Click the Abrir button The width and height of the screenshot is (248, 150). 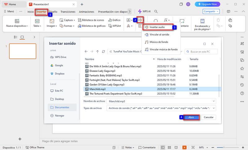coord(191,117)
